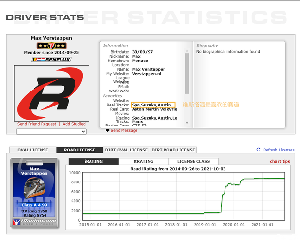The image size is (300, 242).
Task: Show the ttRating chart tab
Action: (x=143, y=161)
